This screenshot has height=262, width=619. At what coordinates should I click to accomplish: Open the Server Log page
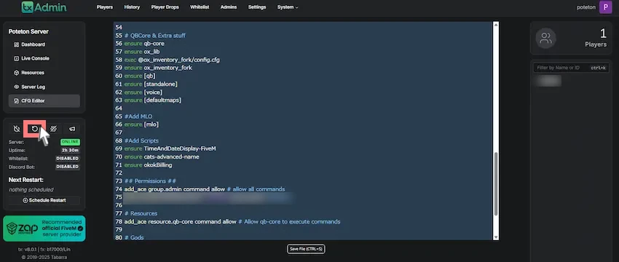(x=44, y=87)
